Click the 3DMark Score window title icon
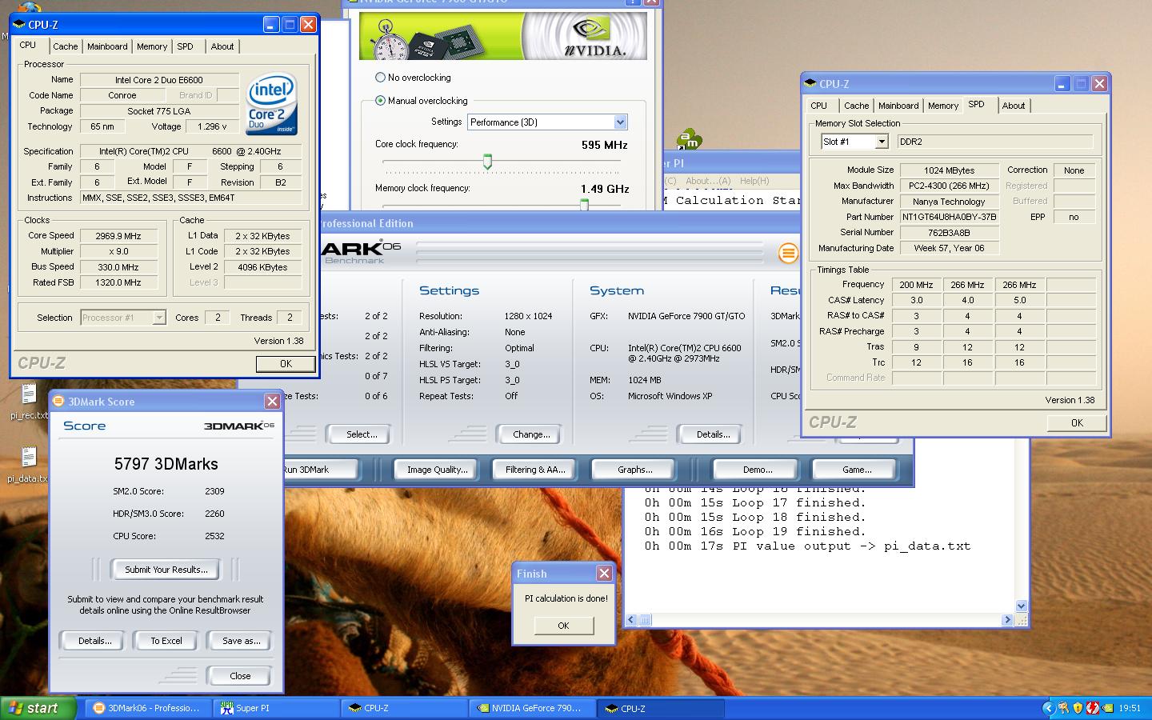The width and height of the screenshot is (1152, 720). [58, 402]
